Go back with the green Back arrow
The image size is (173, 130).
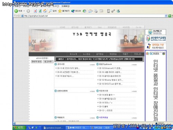18,11
